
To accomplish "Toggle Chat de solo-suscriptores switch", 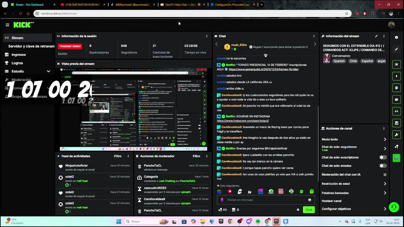I will click(383, 157).
